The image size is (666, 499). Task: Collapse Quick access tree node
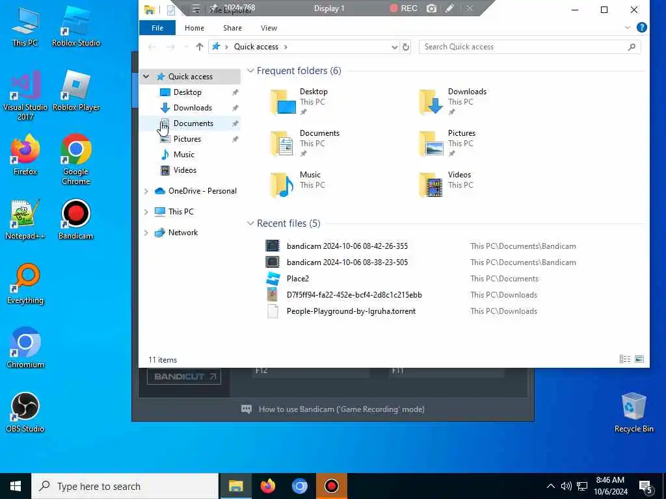click(x=146, y=77)
